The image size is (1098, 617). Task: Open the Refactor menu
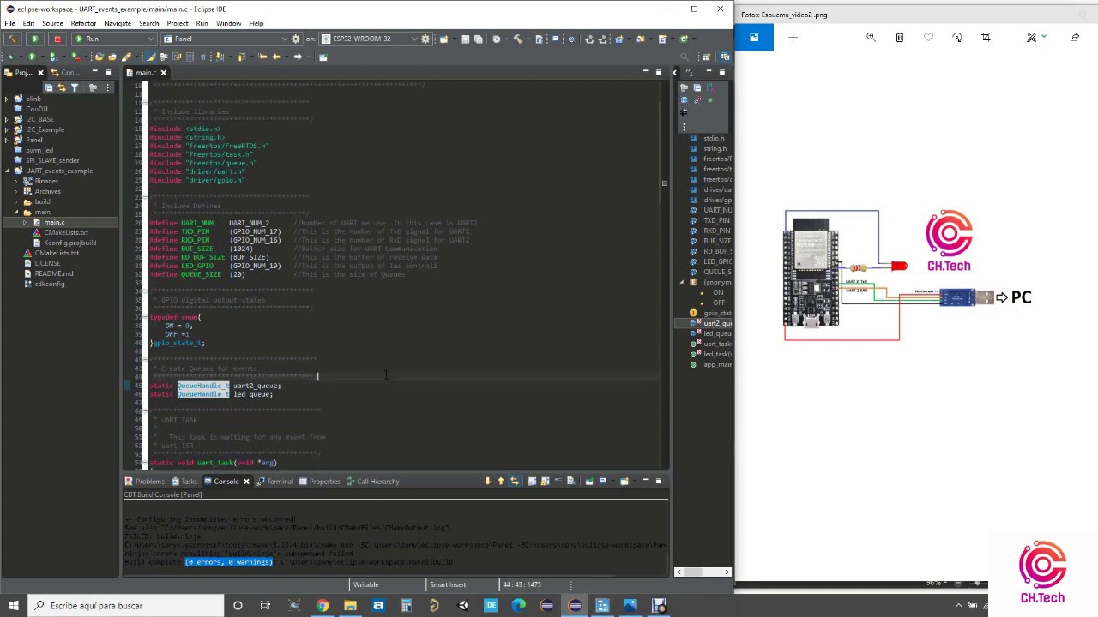(x=83, y=23)
